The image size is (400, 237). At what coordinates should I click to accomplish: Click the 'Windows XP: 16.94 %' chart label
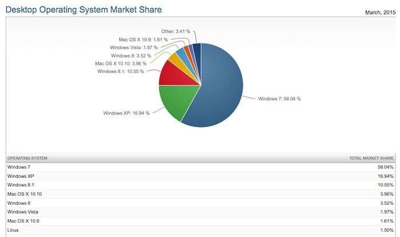tap(126, 113)
